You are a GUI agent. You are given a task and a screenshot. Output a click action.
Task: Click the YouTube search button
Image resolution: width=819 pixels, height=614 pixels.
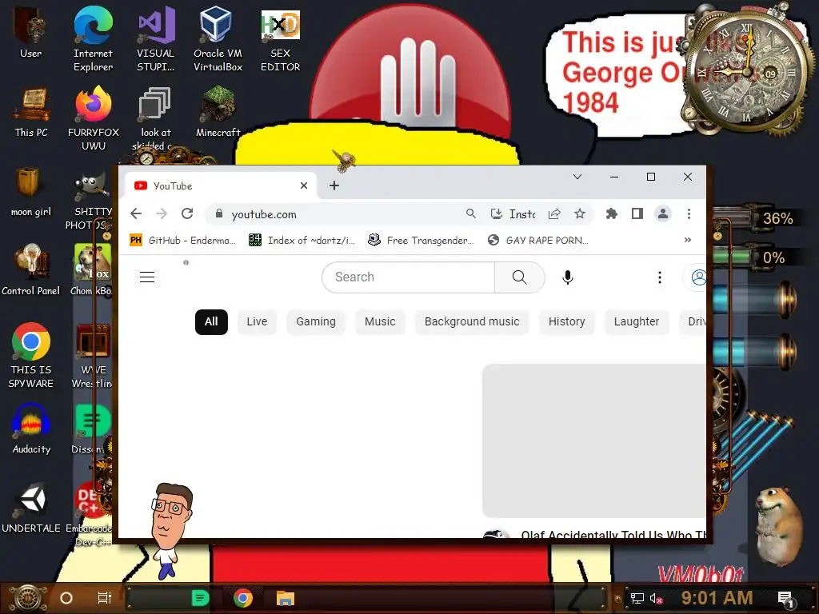point(519,277)
